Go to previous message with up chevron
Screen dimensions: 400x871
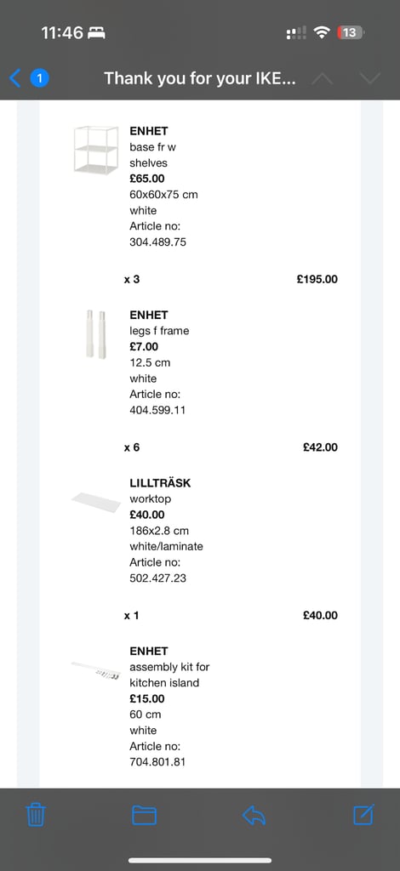[323, 78]
